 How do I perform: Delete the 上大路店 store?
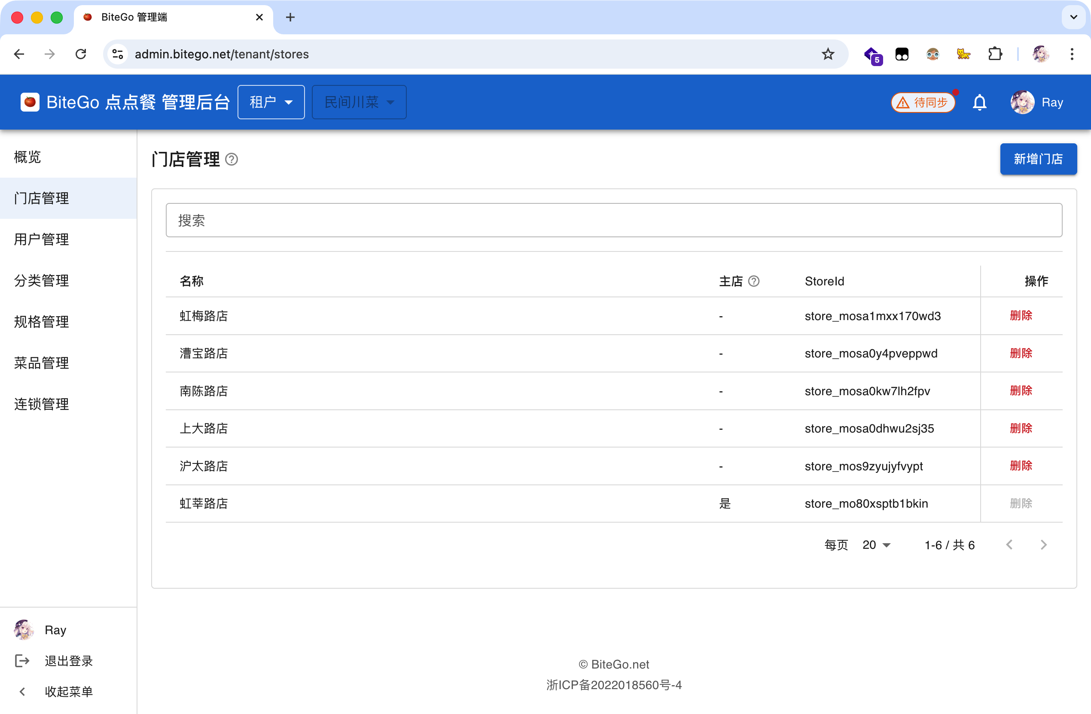tap(1021, 428)
